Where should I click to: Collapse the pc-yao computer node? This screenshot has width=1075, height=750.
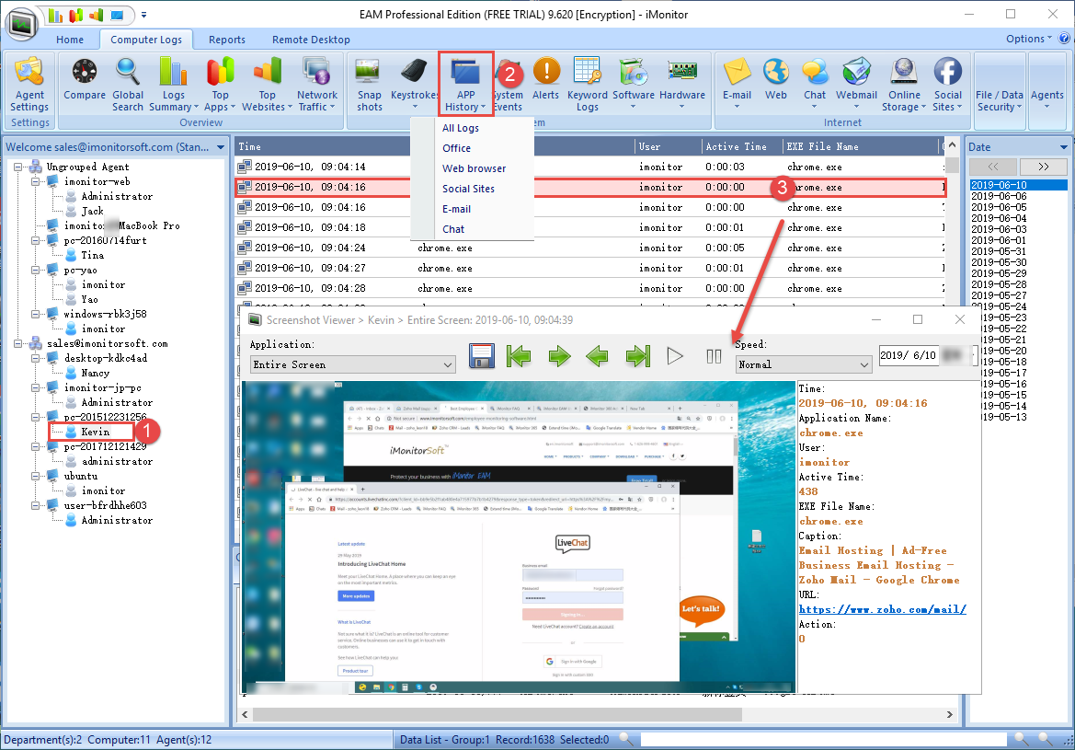pos(35,271)
